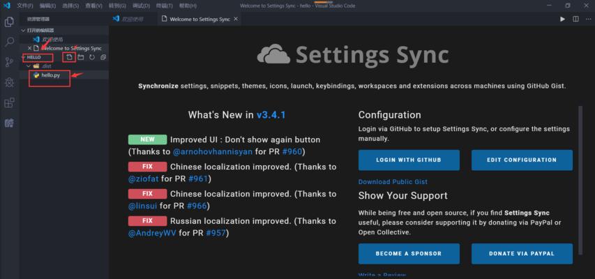595x279 pixels.
Task: Click the New File icon in HELLO header
Action: [69, 57]
